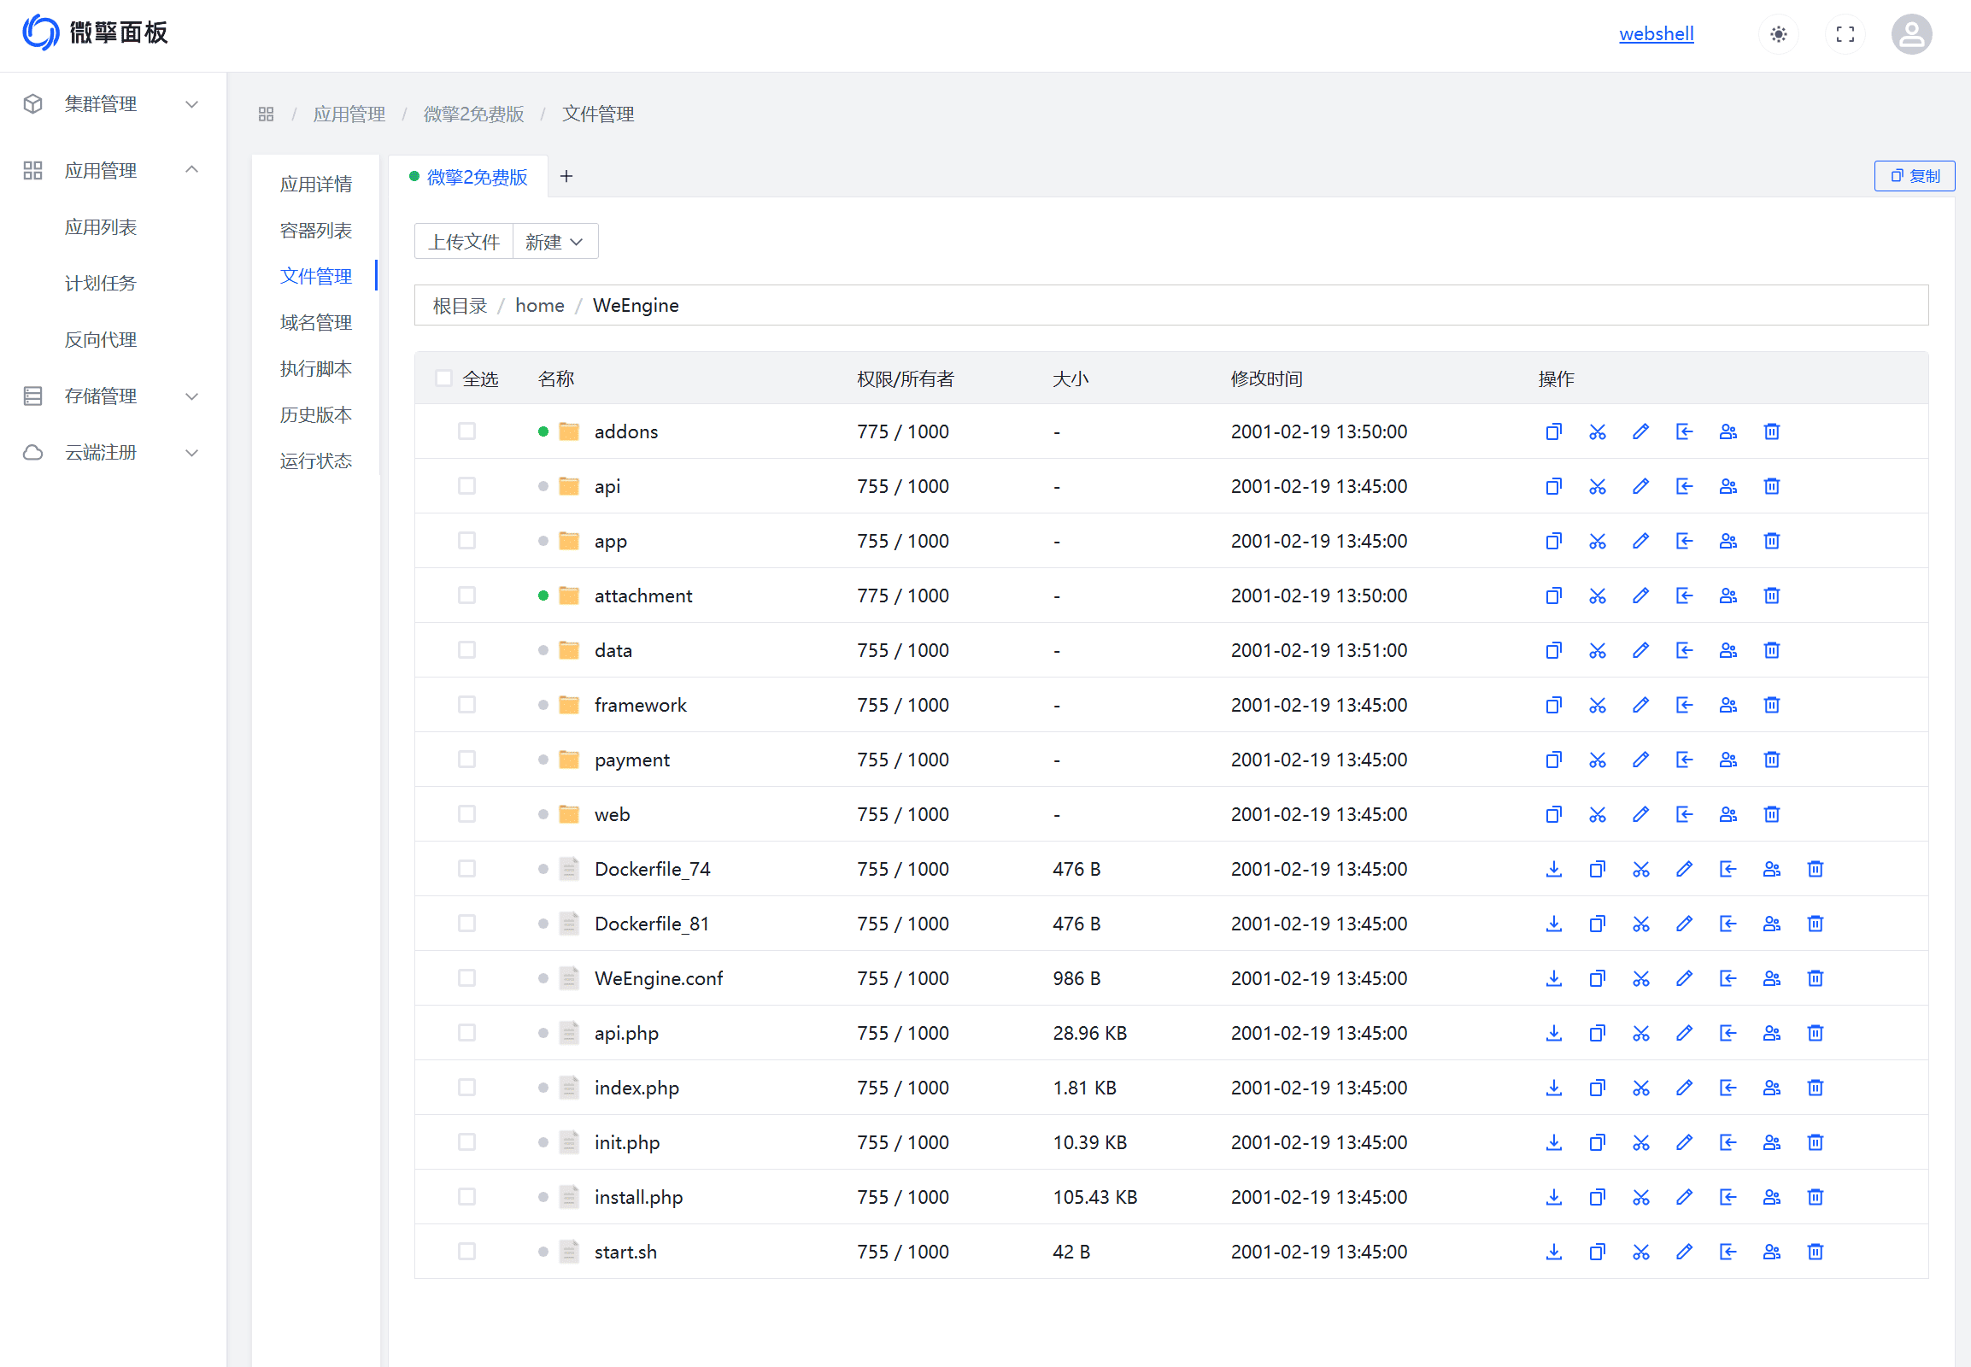
Task: Toggle the light/dark theme icon
Action: [1778, 34]
